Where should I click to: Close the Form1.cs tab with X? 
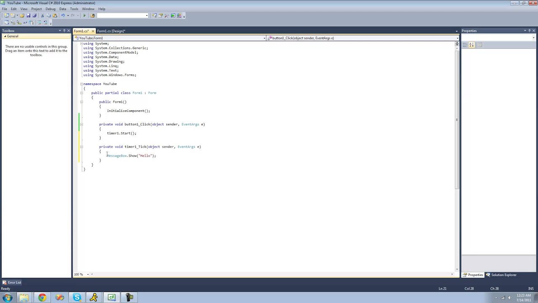click(93, 31)
